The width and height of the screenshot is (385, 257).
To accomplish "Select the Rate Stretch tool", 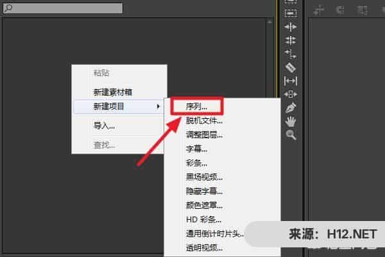I will click(291, 54).
